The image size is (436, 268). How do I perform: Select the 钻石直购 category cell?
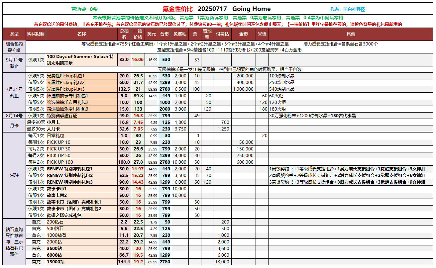coord(14,242)
